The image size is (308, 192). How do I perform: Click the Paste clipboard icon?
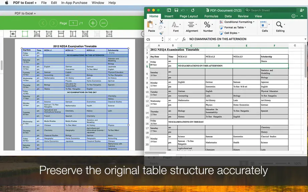pyautogui.click(x=150, y=24)
